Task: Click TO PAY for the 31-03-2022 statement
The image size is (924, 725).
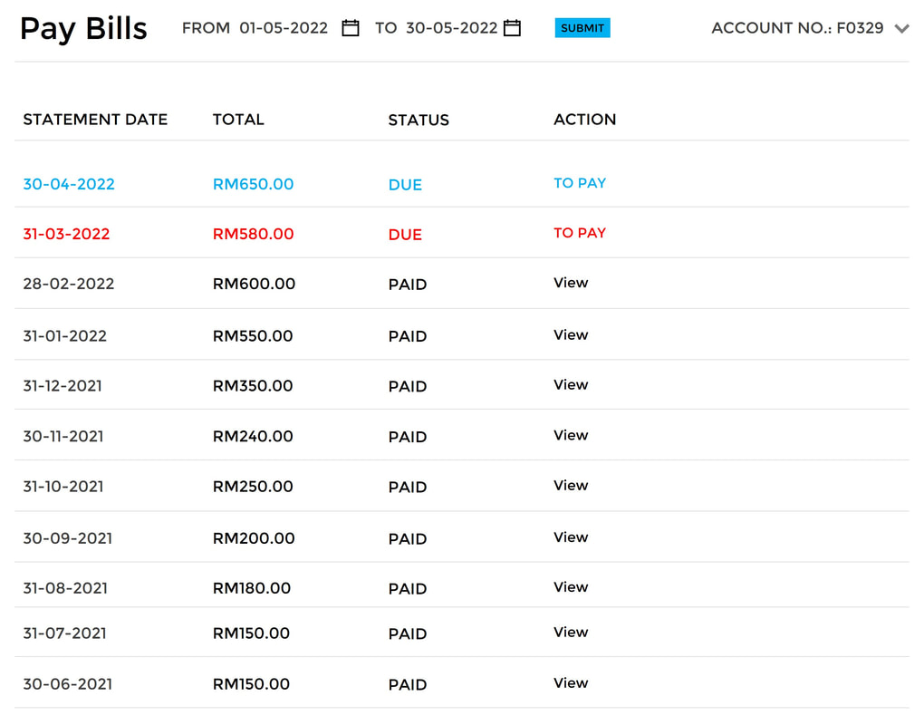Action: [580, 233]
